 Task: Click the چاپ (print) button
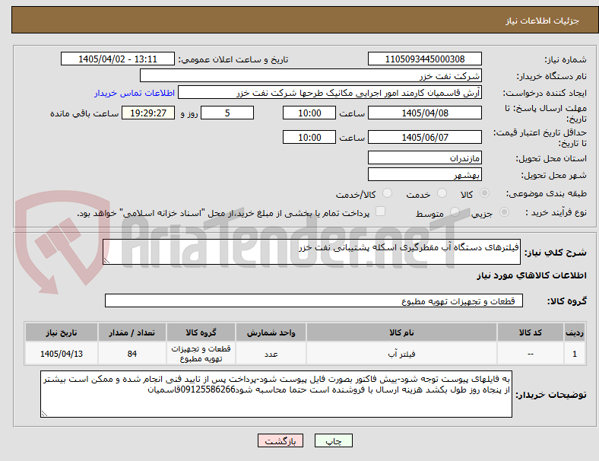pyautogui.click(x=333, y=440)
